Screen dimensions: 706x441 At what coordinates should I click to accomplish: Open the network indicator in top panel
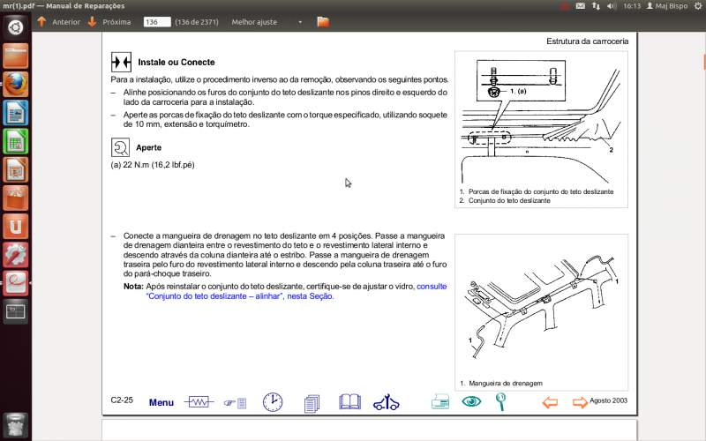[596, 6]
